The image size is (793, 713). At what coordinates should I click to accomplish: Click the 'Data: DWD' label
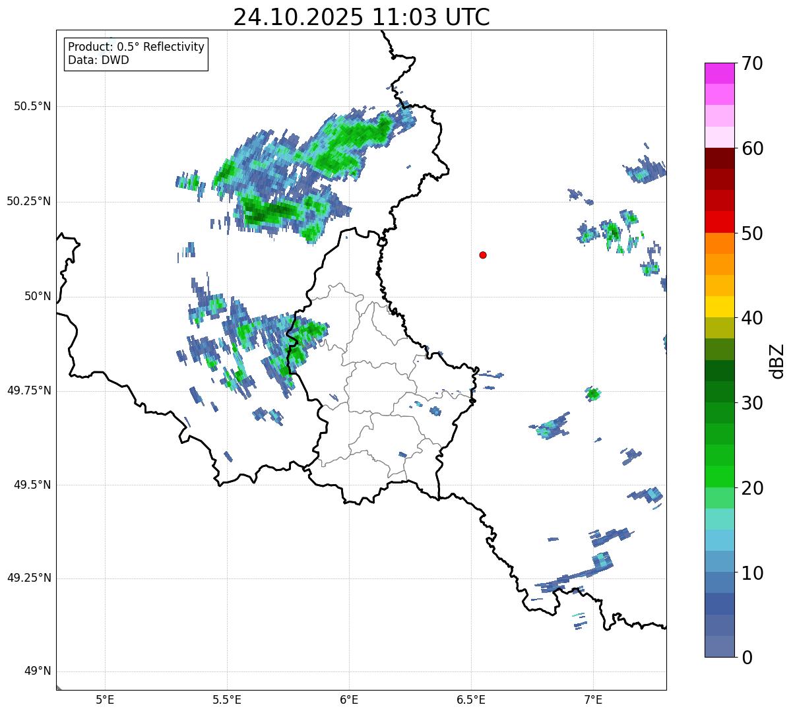point(98,60)
